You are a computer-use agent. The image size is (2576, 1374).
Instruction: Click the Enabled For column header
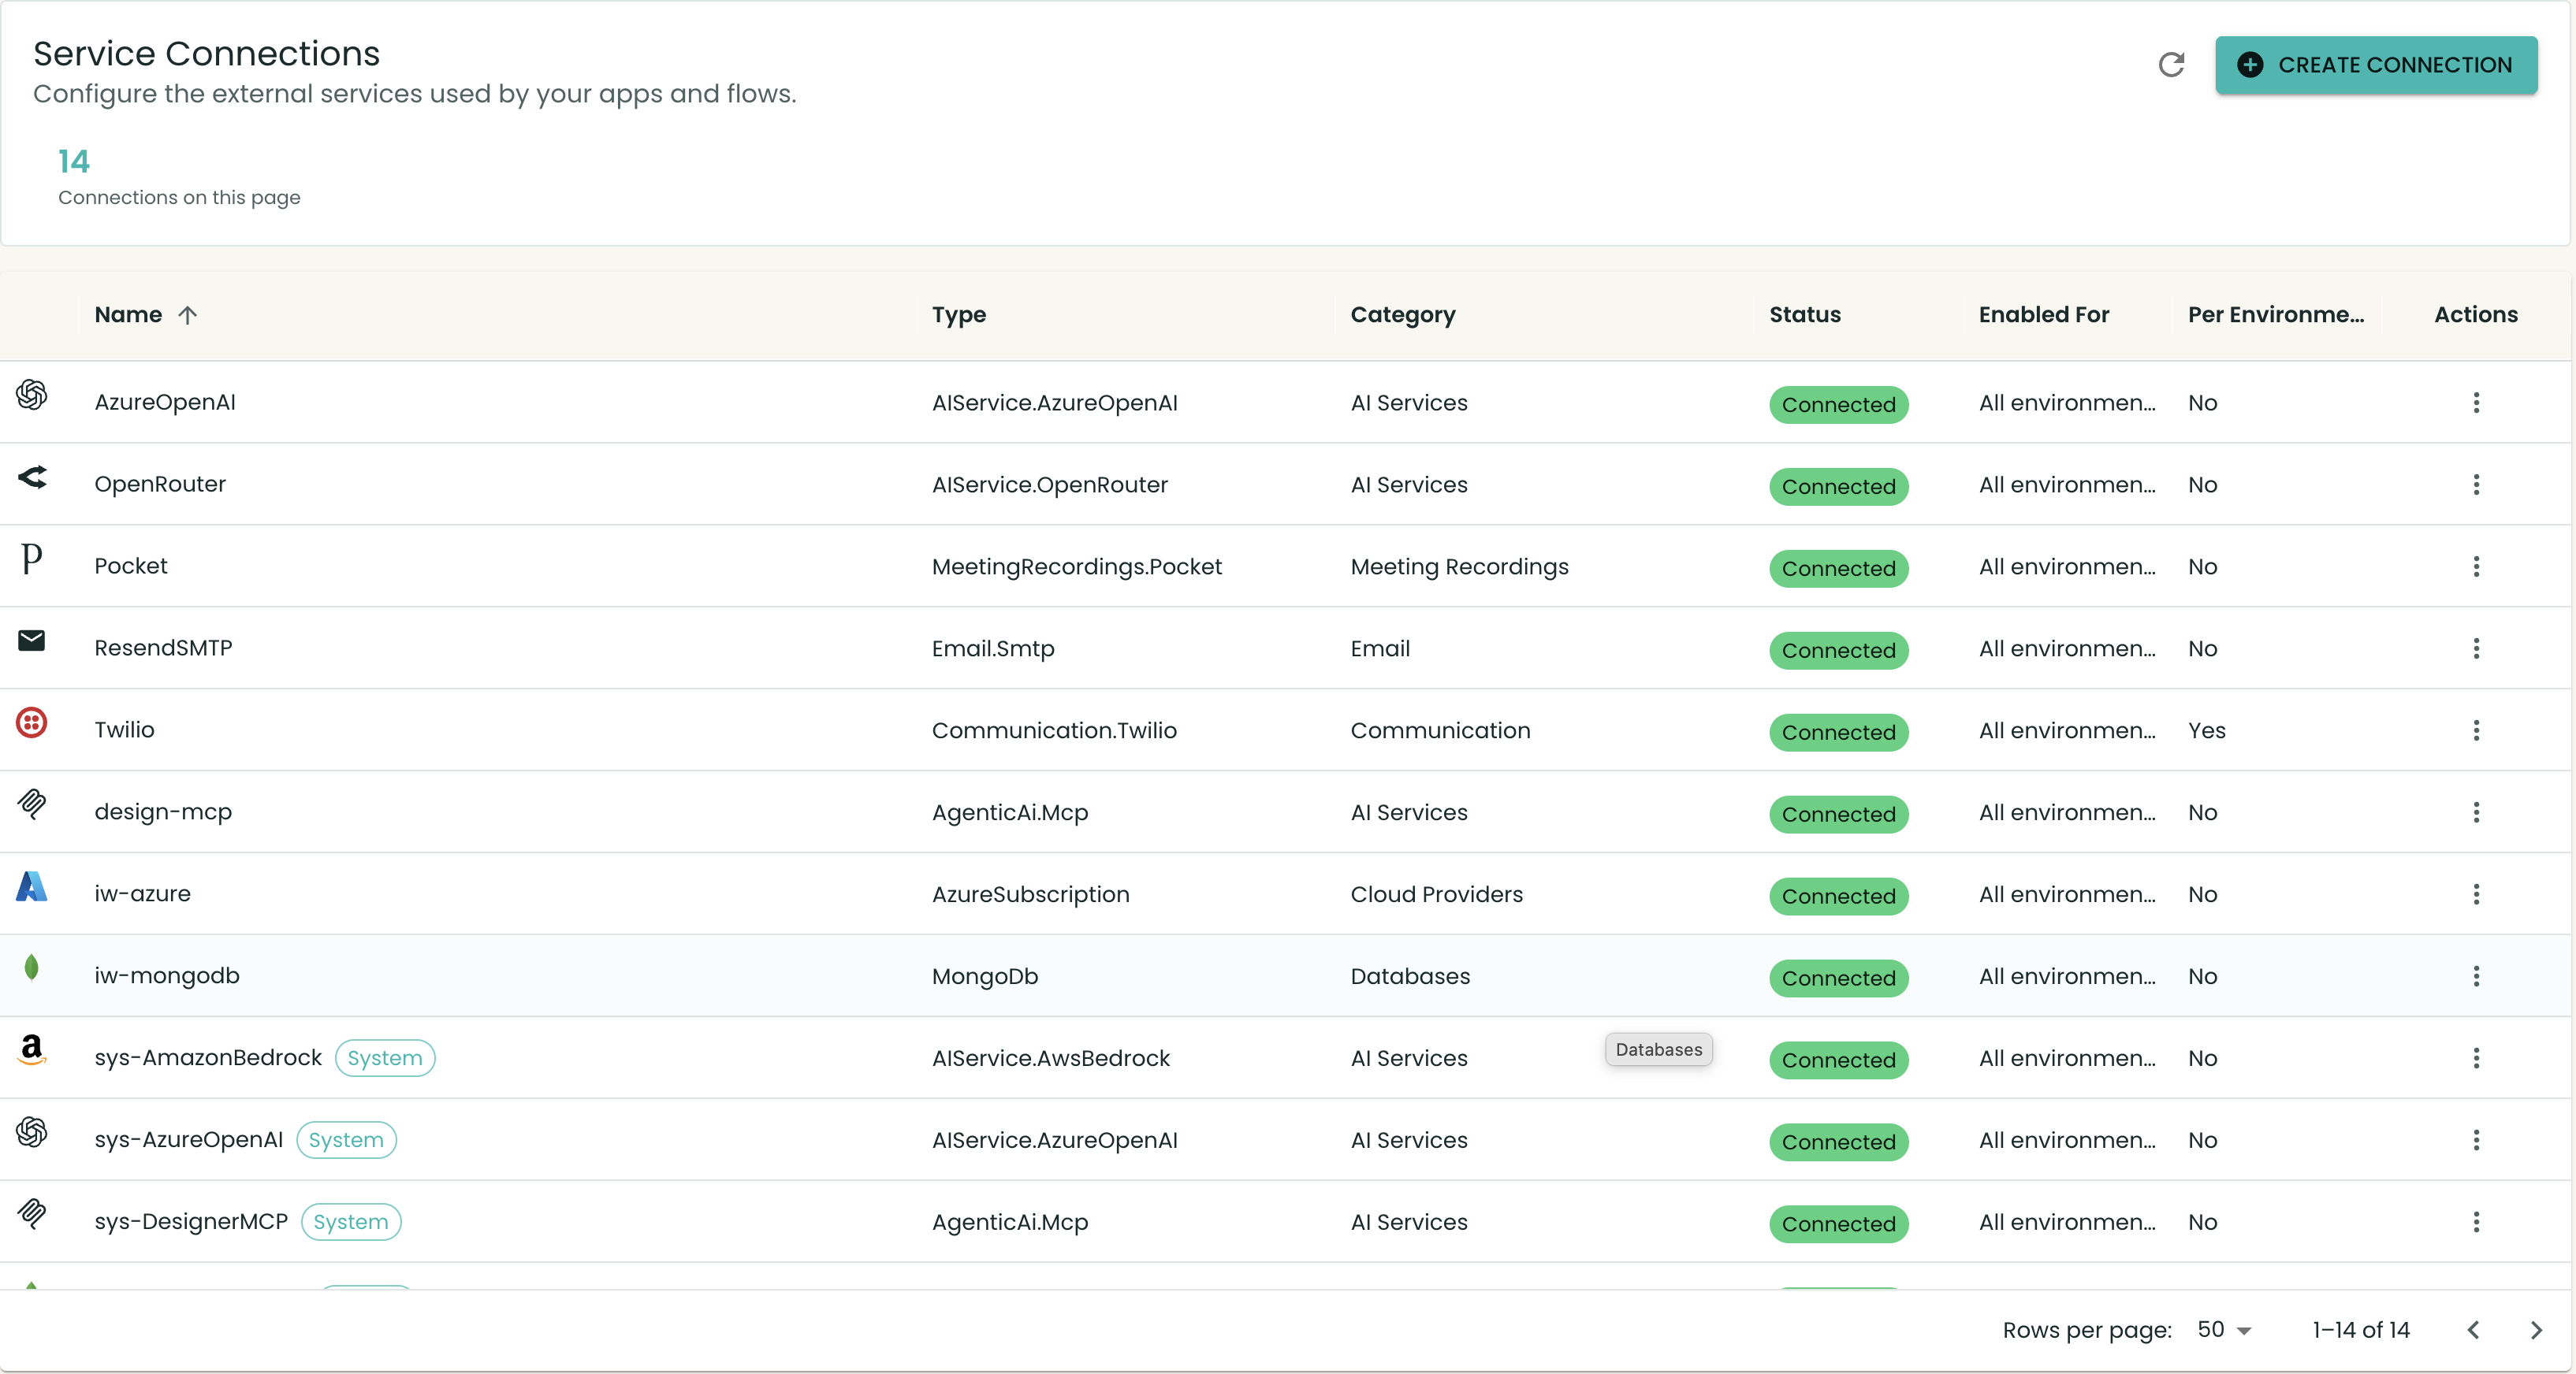tap(2044, 315)
